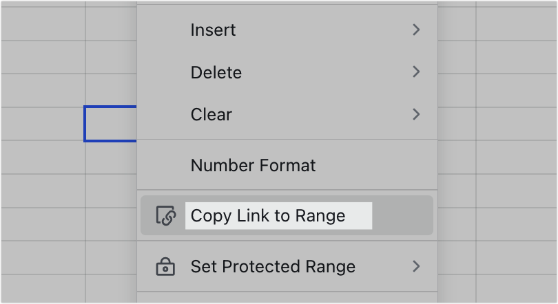Click the Copy Link to Range chain icon
558x304 pixels.
166,215
